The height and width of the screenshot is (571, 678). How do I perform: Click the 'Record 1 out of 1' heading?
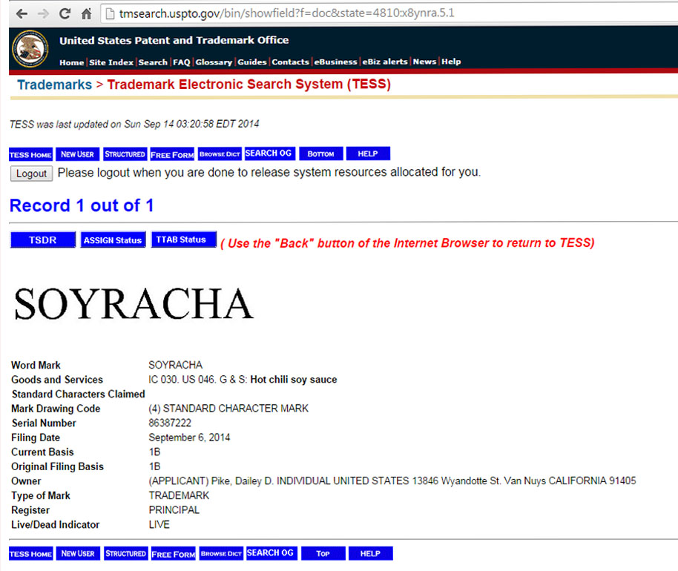pos(82,205)
